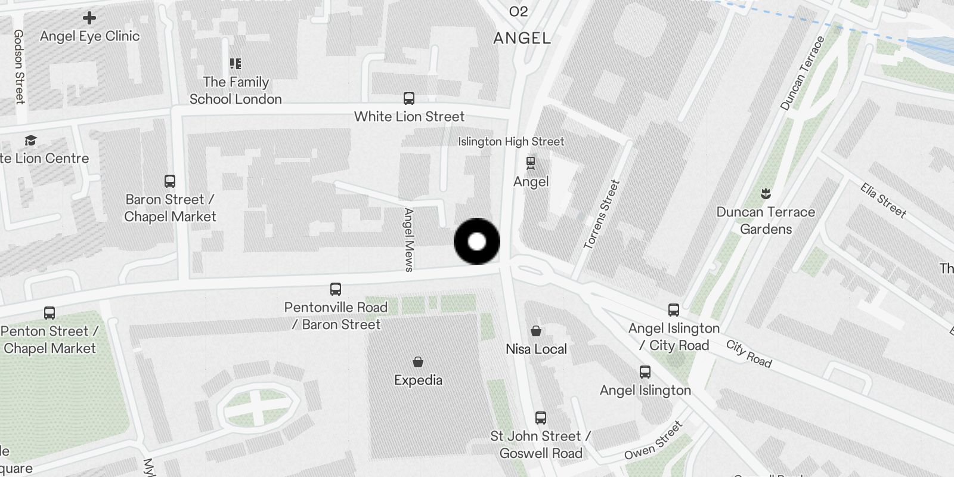
Task: Select the Islington High Street label
Action: (511, 141)
